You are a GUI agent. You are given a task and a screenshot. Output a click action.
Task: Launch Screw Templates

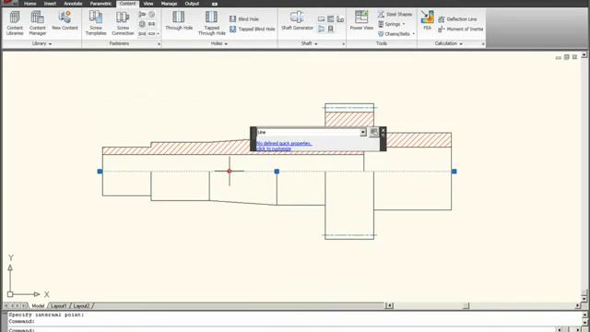point(96,23)
